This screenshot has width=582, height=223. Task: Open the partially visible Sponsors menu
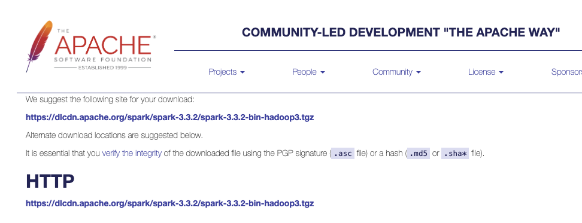566,72
